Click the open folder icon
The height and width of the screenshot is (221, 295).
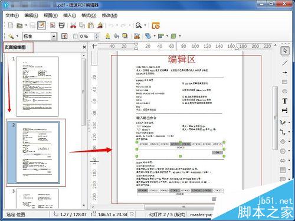(x=19, y=25)
